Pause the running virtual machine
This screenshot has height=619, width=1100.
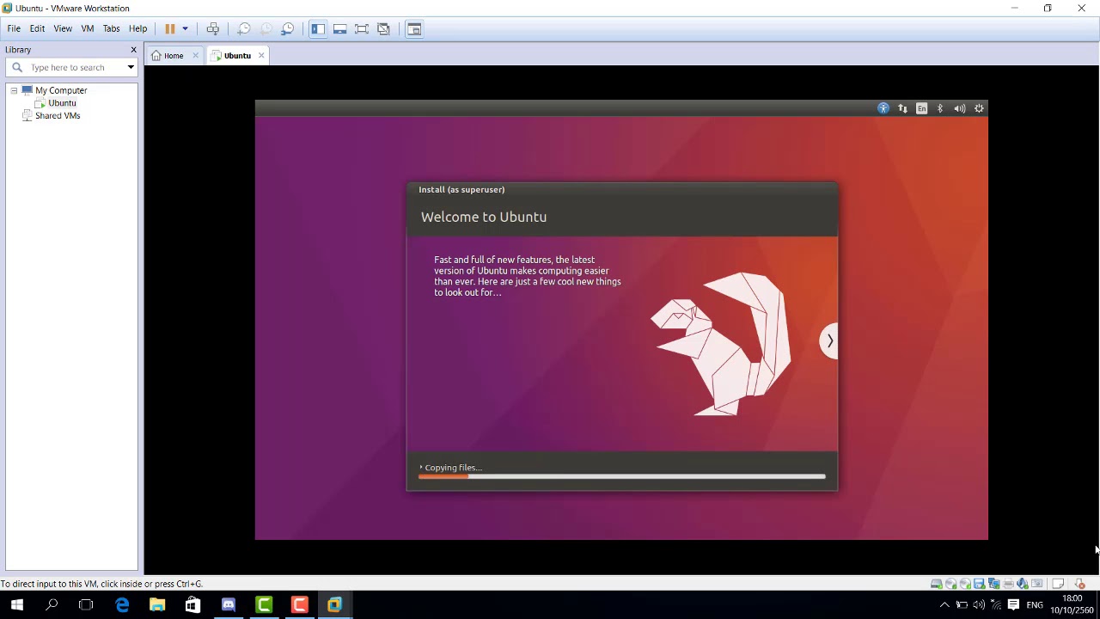tap(170, 28)
